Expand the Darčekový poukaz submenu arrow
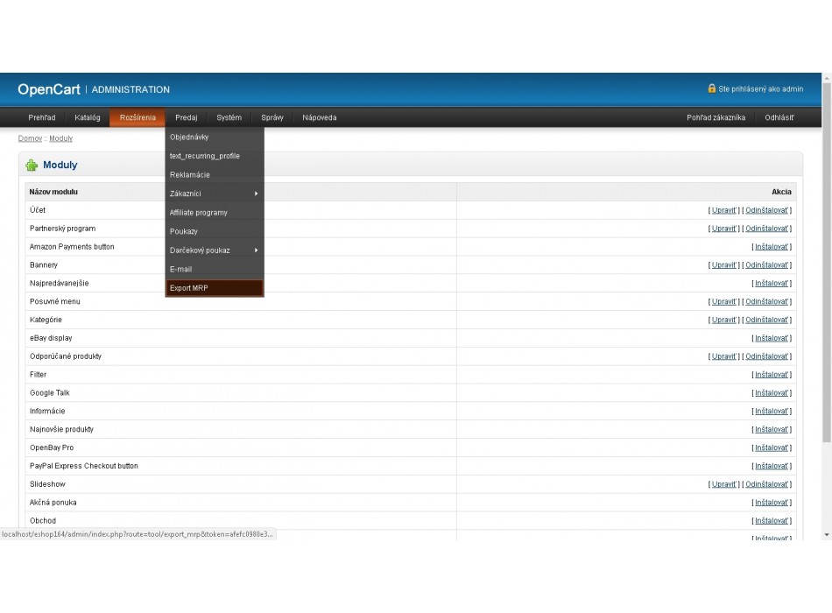832x613 pixels. 257,250
